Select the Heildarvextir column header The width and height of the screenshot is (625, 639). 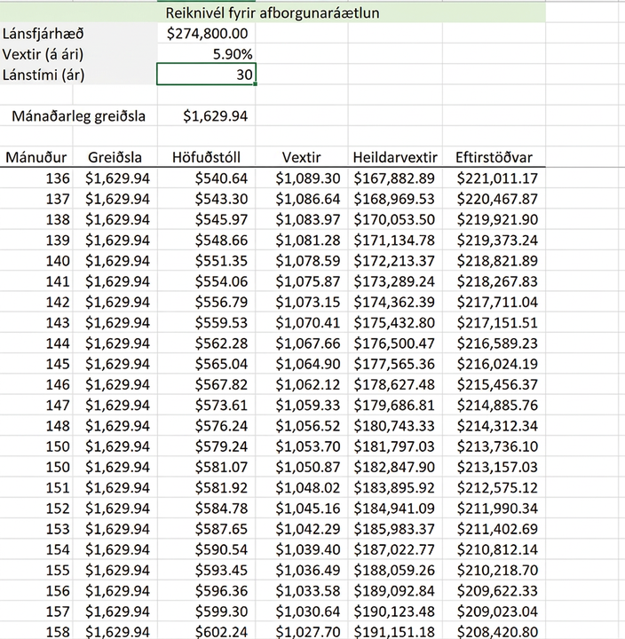395,157
